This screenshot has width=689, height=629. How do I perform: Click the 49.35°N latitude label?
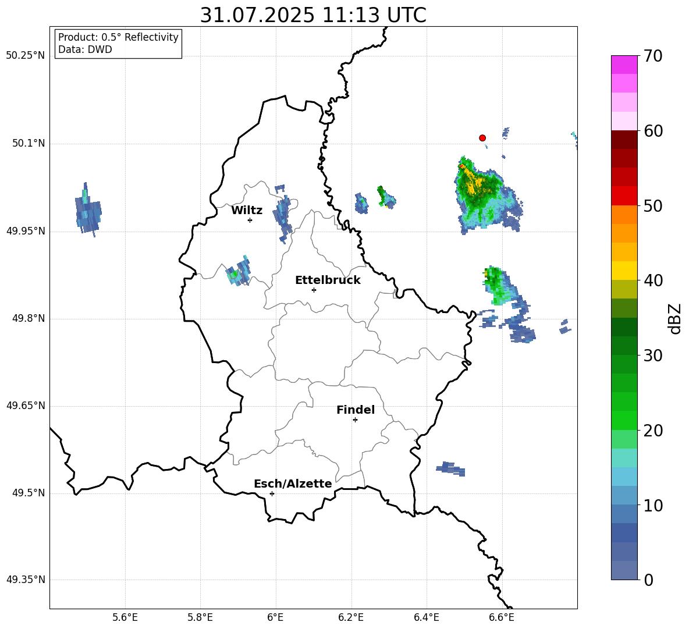[x=26, y=580]
